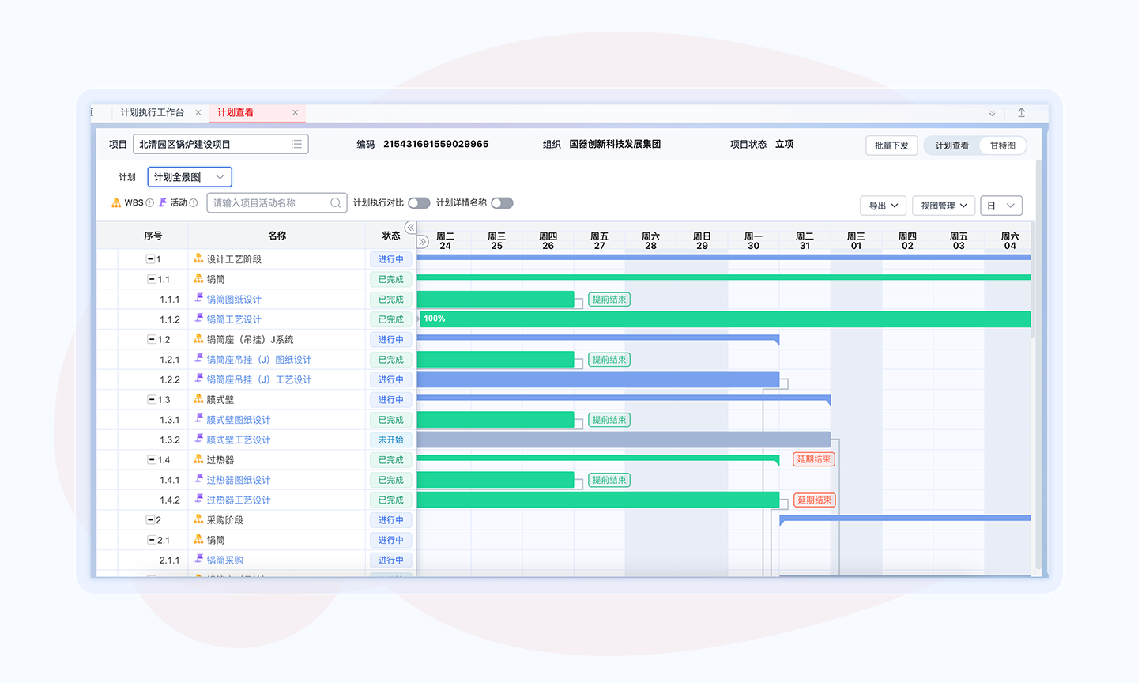Collapse the left table panel arrow
Image resolution: width=1138 pixels, height=683 pixels.
(x=410, y=228)
